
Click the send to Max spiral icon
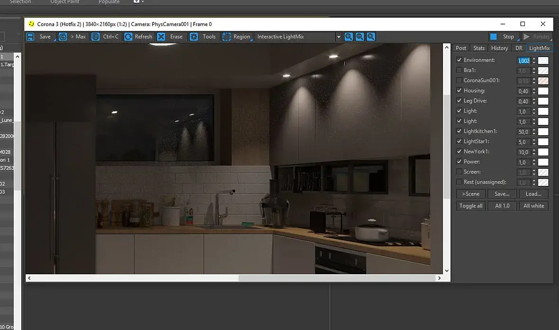[x=63, y=36]
